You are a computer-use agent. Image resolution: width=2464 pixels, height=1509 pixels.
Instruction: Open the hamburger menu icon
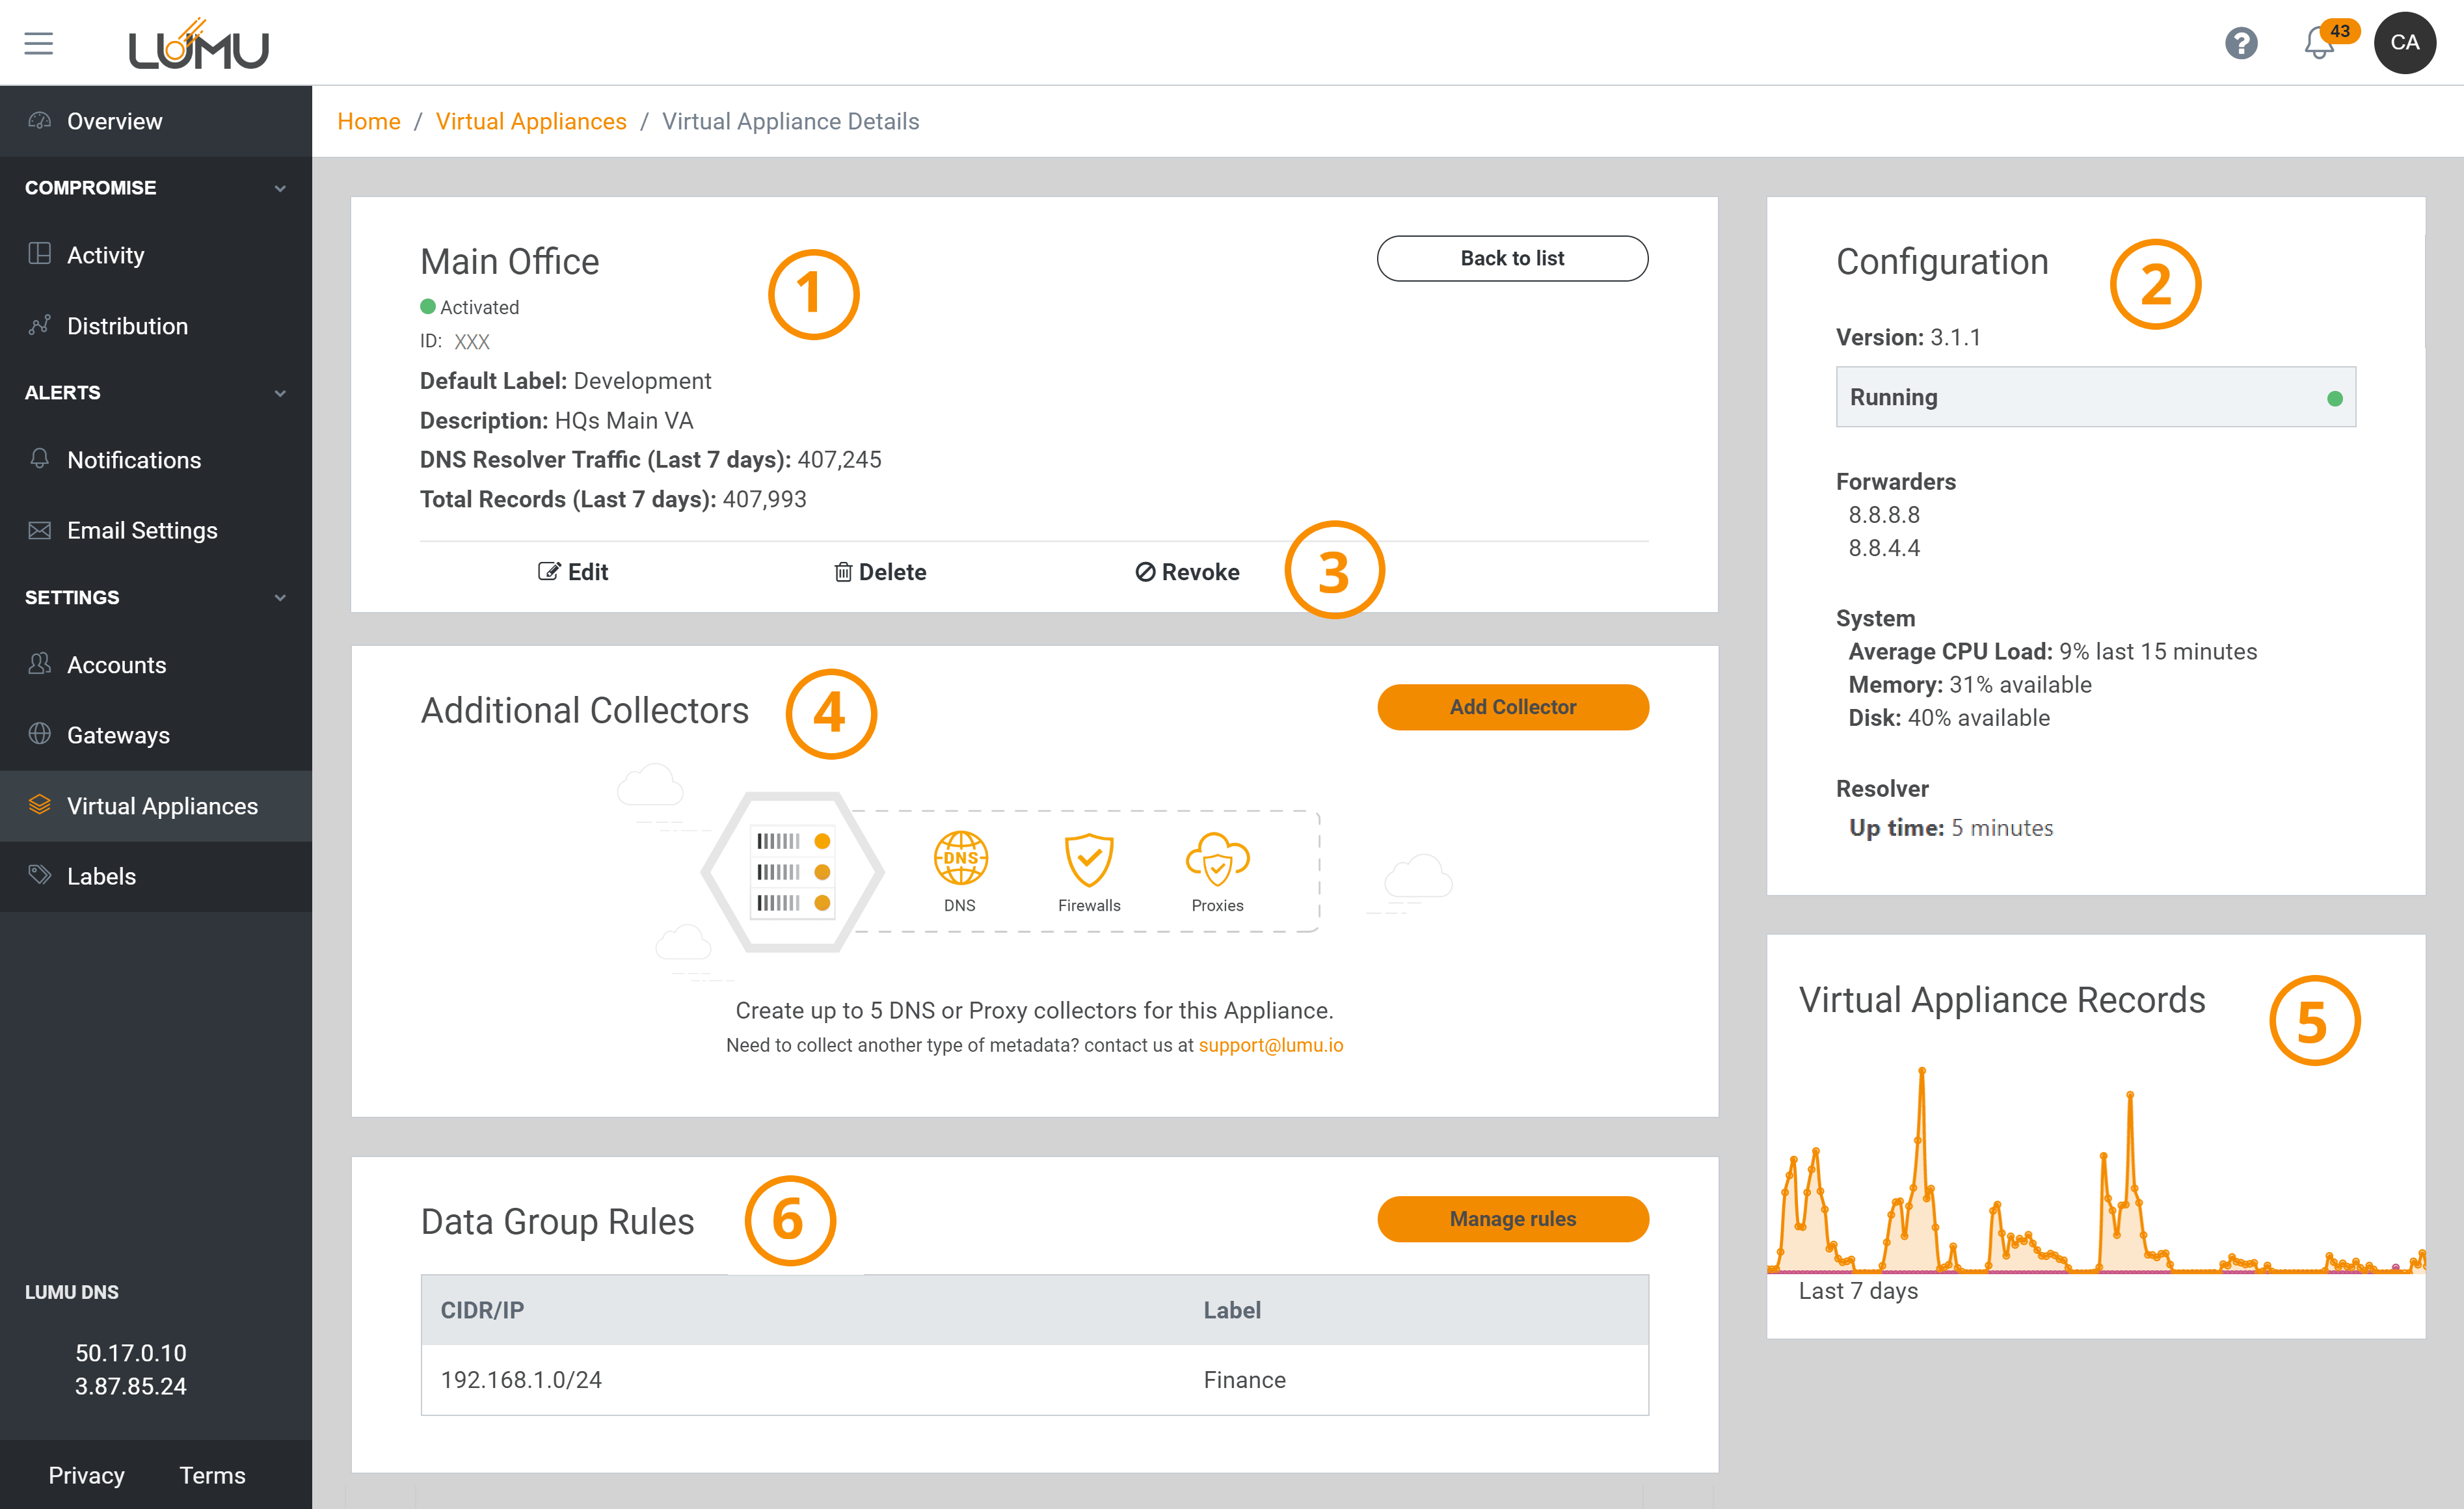pyautogui.click(x=38, y=43)
